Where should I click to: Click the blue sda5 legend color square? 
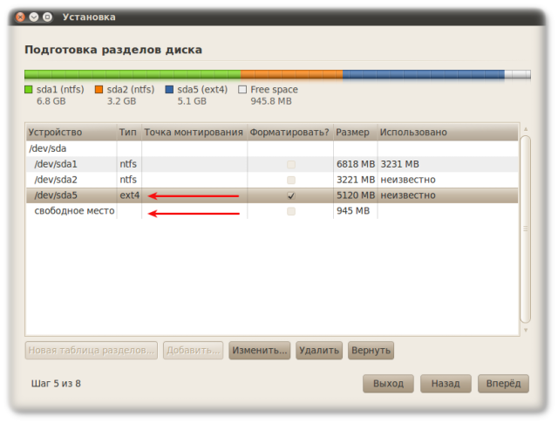[169, 90]
